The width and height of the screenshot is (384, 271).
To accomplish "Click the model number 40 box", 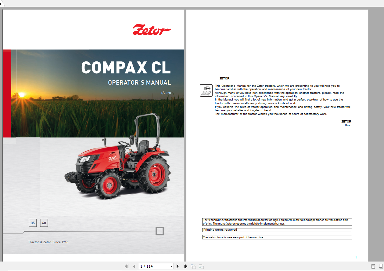I will tap(44, 223).
